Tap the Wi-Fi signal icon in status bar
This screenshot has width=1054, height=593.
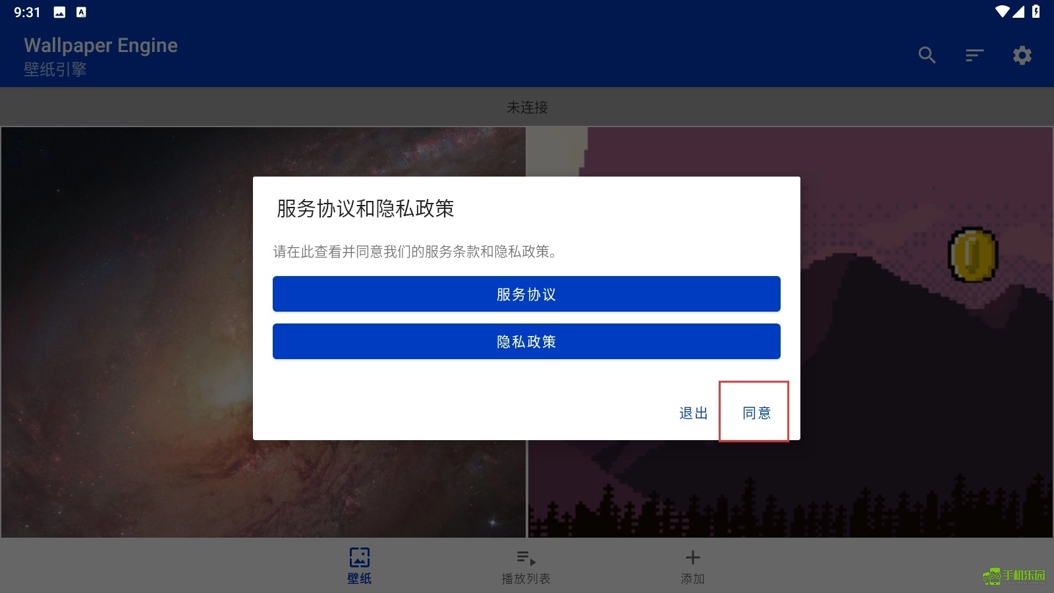[x=1002, y=12]
